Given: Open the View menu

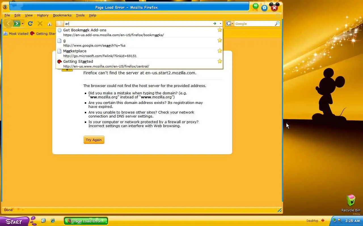Looking at the screenshot, I should (29, 15).
